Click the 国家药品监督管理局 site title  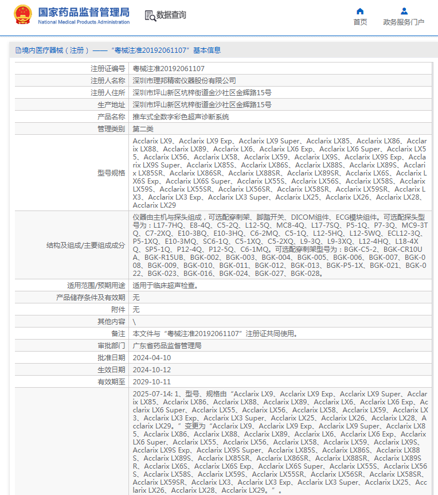(84, 12)
